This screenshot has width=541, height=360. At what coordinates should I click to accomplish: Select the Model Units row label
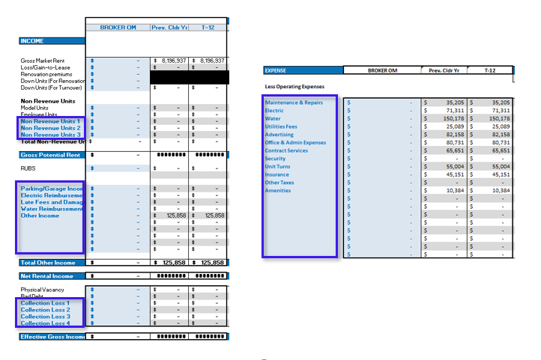click(34, 108)
